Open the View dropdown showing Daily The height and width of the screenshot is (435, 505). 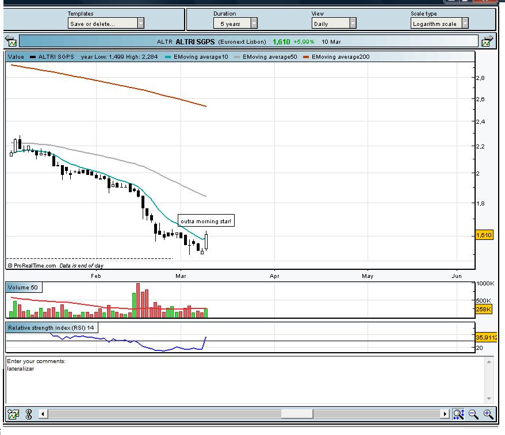(x=334, y=23)
